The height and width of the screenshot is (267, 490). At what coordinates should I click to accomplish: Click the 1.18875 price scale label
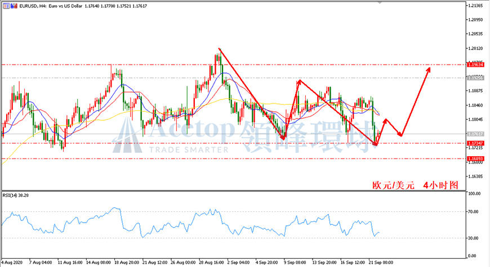tap(475, 90)
